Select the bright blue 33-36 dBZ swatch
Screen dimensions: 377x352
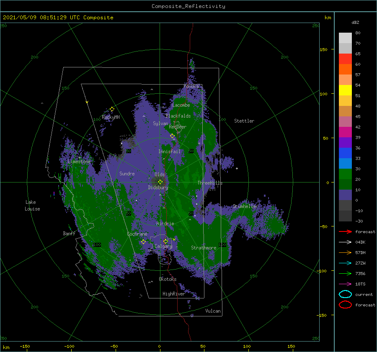[x=345, y=153]
